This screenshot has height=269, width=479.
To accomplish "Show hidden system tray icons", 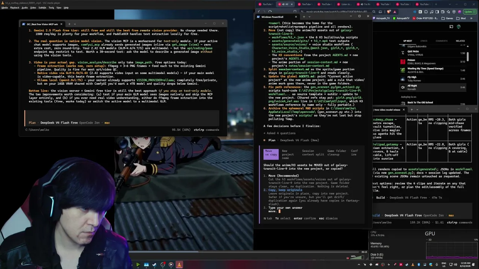I will 359,265.
